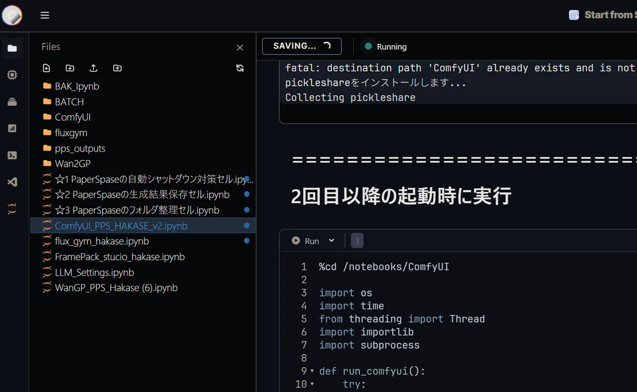Image resolution: width=637 pixels, height=392 pixels.
Task: Open the Jupyter sidebar icon
Action: 12,209
